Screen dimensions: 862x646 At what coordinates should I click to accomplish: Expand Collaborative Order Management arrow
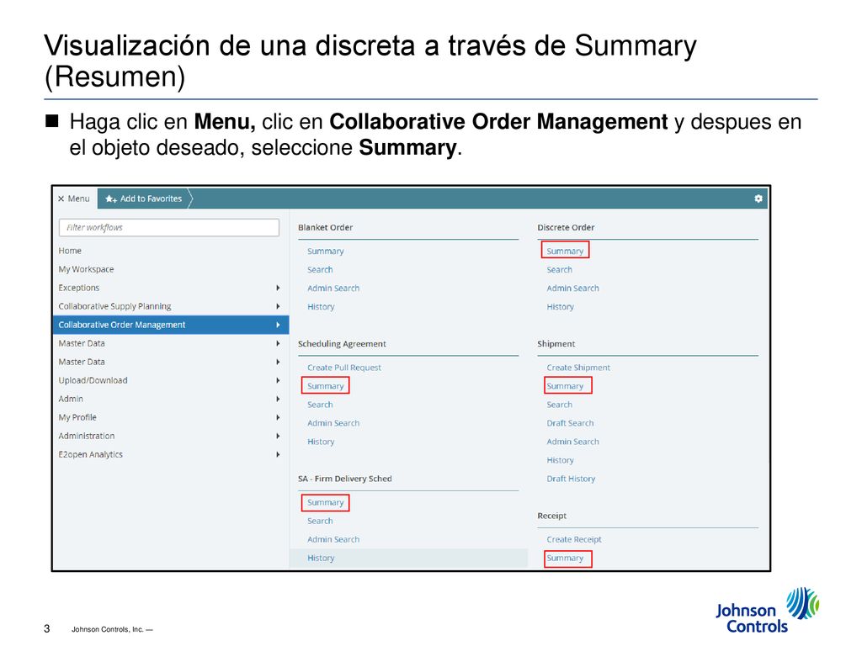(278, 325)
